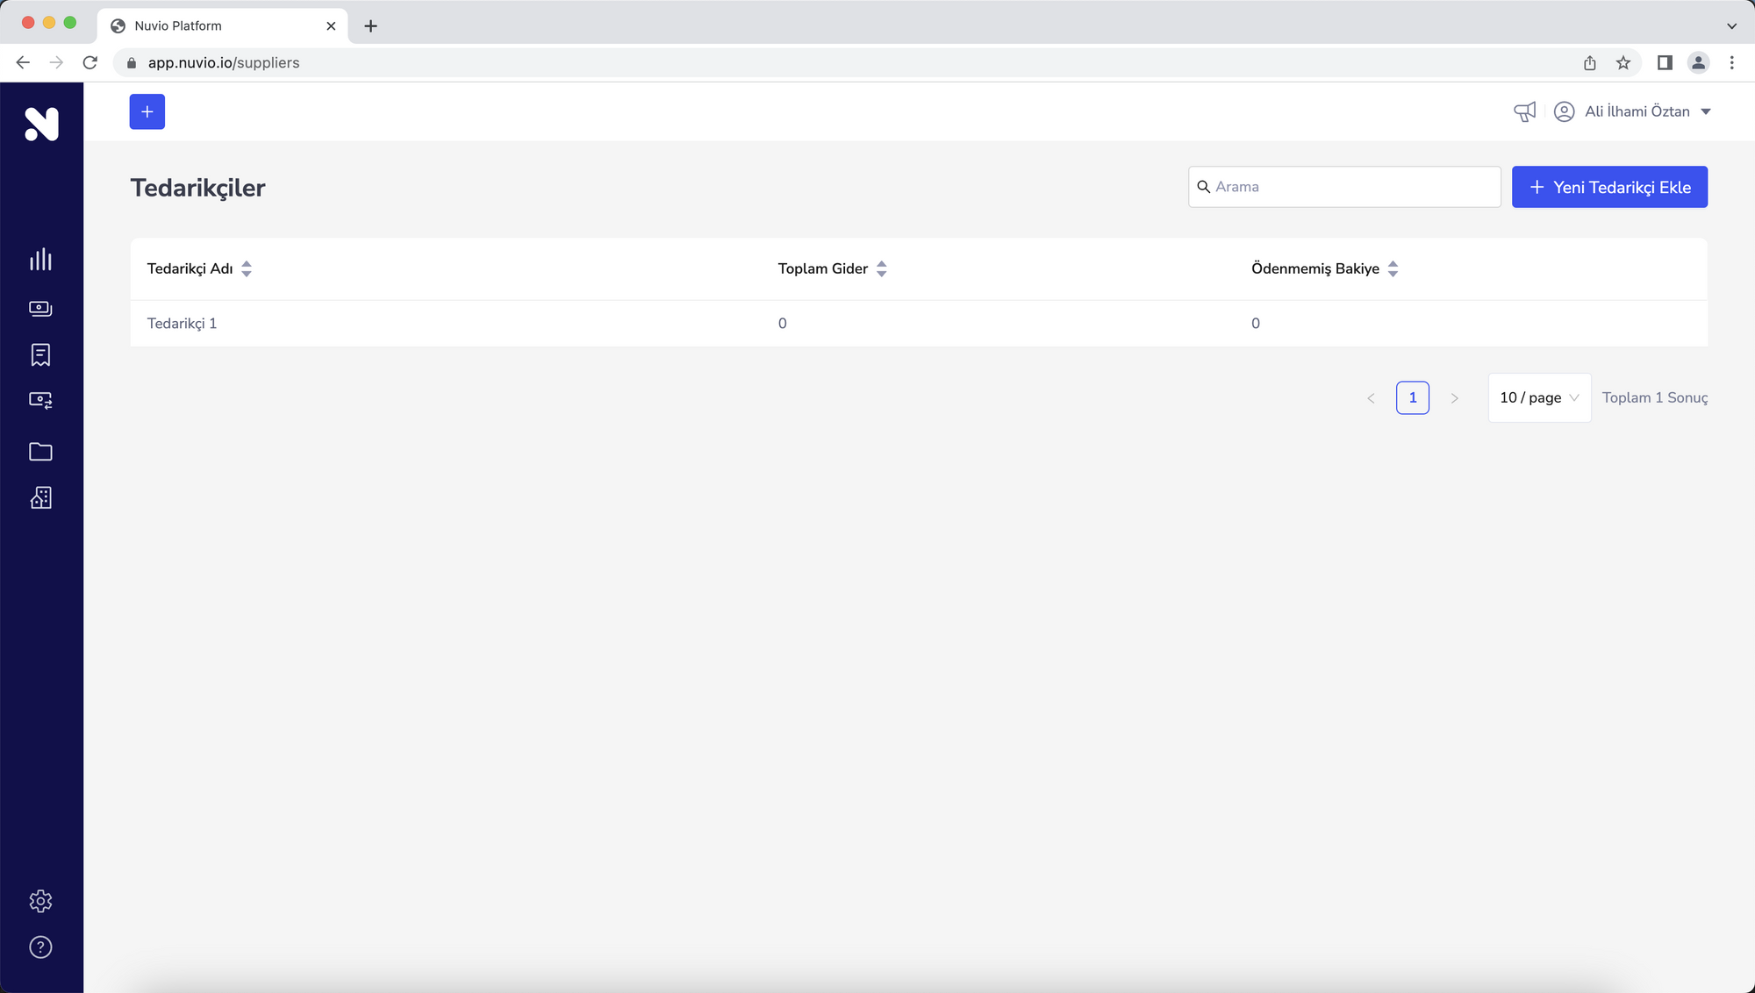Open the receipt/invoice sidebar icon
The height and width of the screenshot is (993, 1755).
[40, 354]
